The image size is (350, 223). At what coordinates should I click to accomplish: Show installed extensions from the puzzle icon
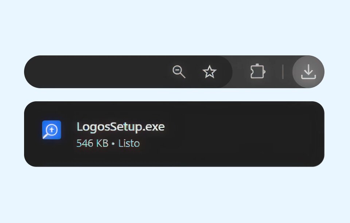258,71
